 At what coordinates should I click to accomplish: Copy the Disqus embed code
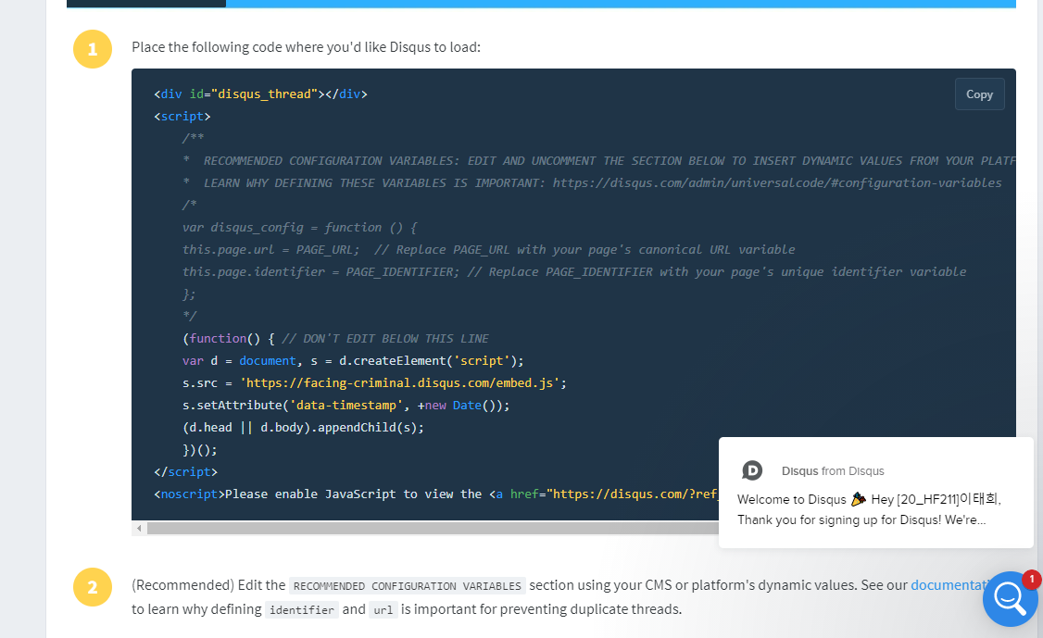[979, 94]
